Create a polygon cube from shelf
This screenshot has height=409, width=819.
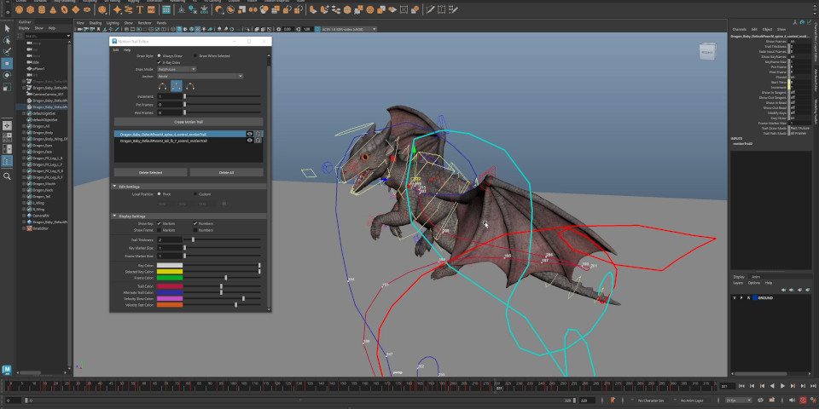[x=31, y=9]
